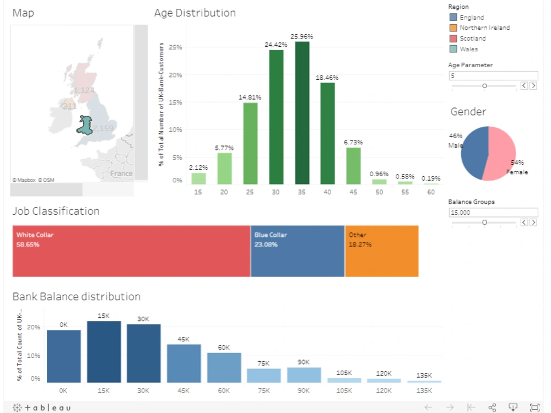Click the Tableau logo
Viewport: 551px width, 413px height.
41,407
